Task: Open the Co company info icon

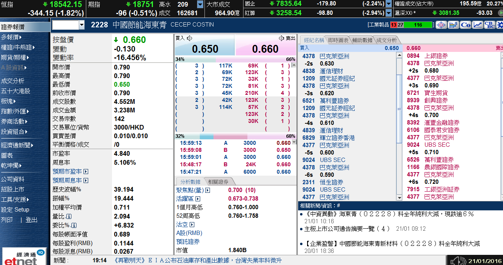Action: (466, 25)
